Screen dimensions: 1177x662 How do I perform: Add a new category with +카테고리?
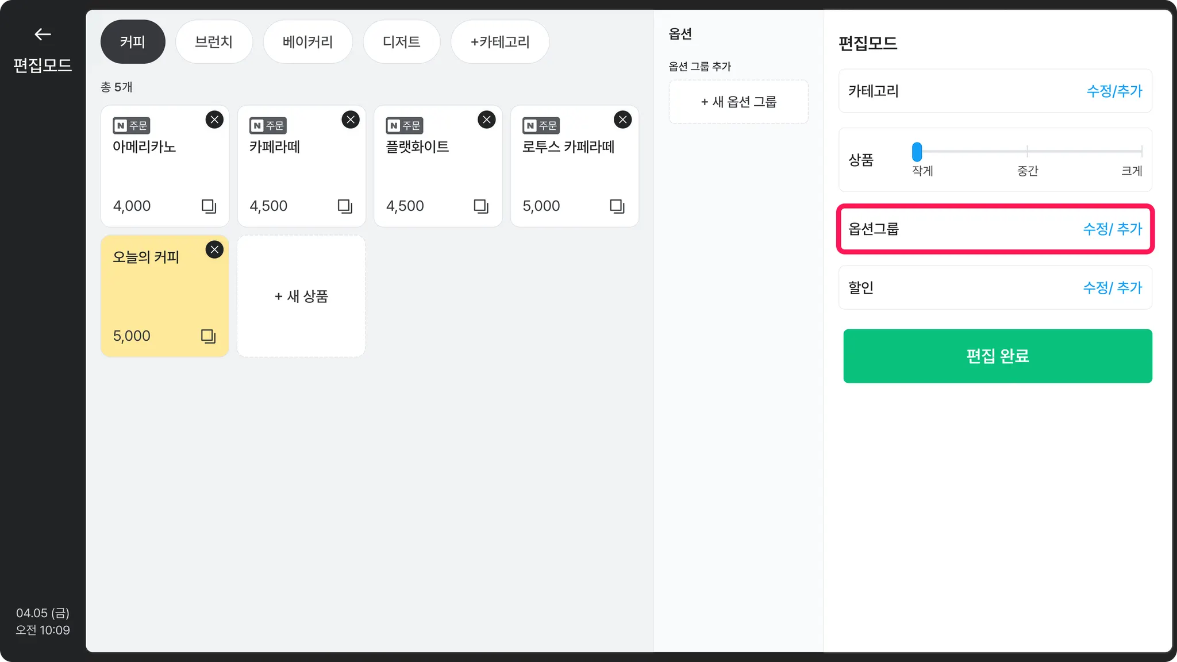(500, 42)
